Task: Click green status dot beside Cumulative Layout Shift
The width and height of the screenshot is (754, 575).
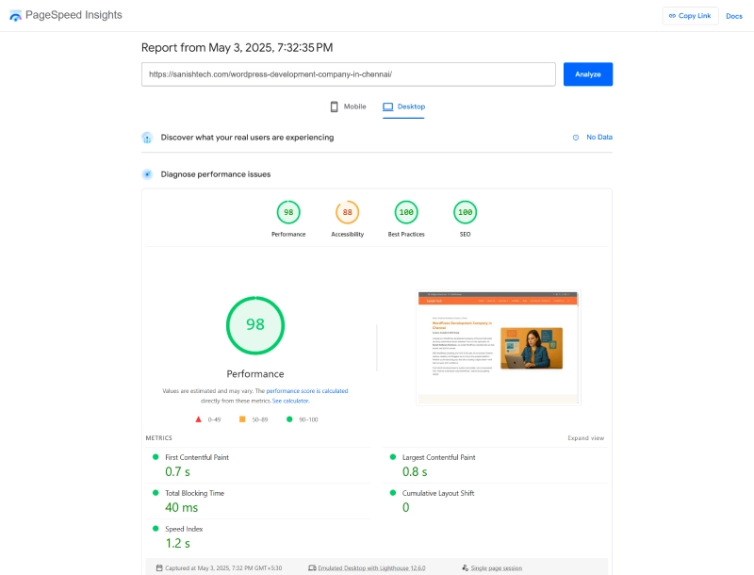Action: [392, 493]
